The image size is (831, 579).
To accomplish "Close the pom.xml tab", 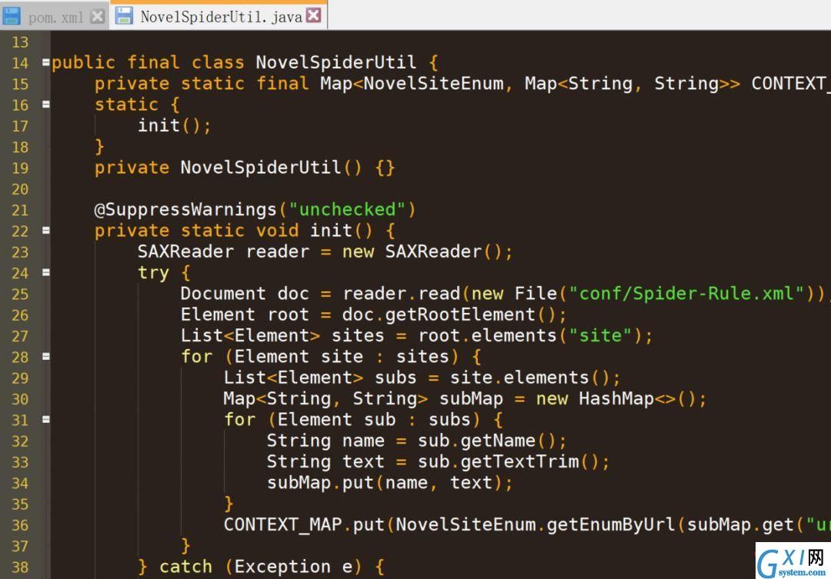I will [97, 16].
